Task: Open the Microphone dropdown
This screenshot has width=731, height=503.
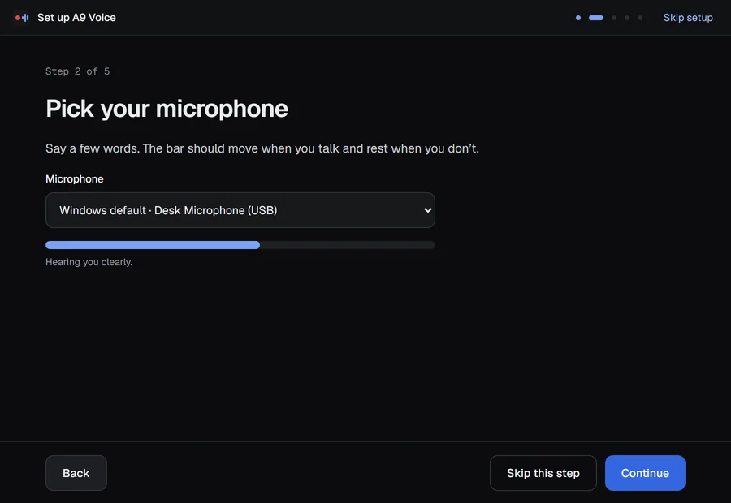Action: click(x=240, y=210)
